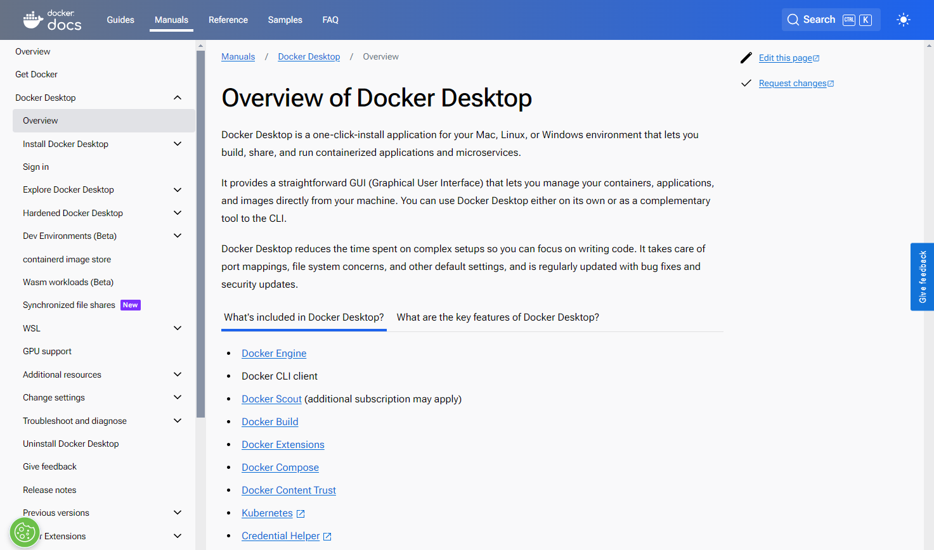Click the Manuals breadcrumb link
The height and width of the screenshot is (550, 934).
(x=238, y=56)
